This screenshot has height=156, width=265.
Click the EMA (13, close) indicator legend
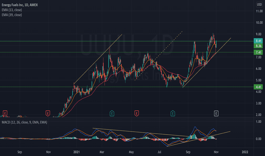point(12,10)
